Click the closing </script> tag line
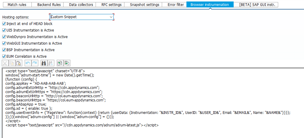304x138 pixels. tap(13, 121)
